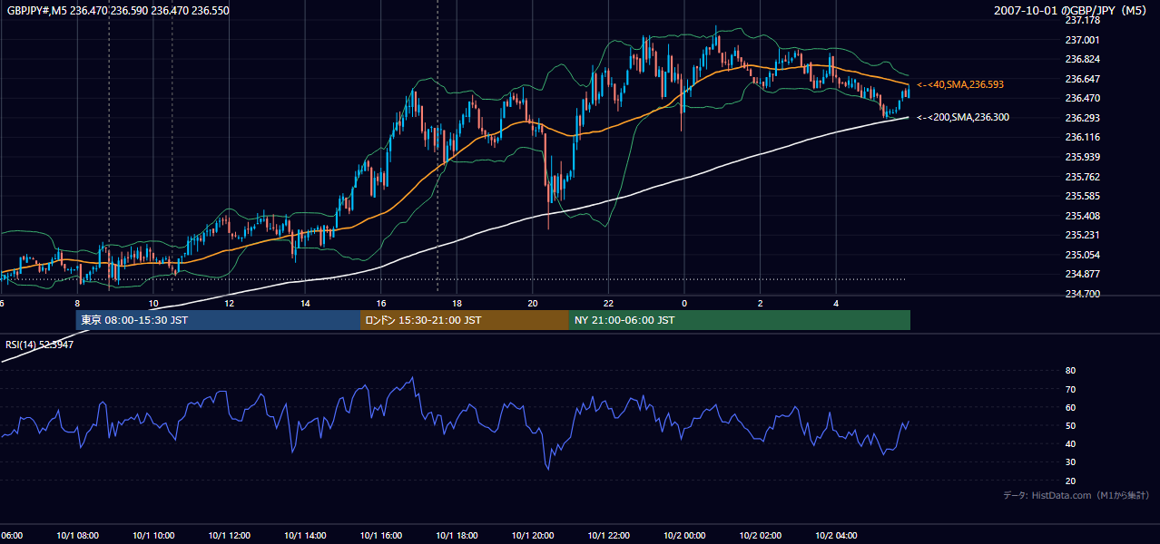Click the <-<200,SMA,236.300 white label
The height and width of the screenshot is (544, 1160).
click(963, 117)
